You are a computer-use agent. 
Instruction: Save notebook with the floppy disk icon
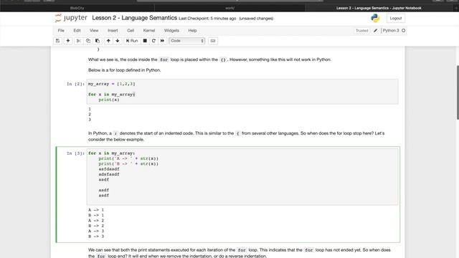click(x=57, y=41)
